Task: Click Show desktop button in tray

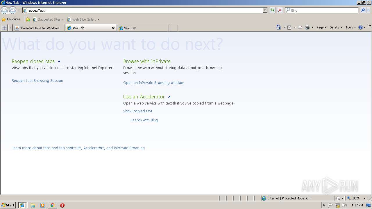Action: (369, 205)
